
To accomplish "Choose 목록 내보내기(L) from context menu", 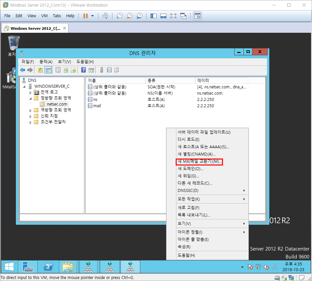I will [x=212, y=215].
